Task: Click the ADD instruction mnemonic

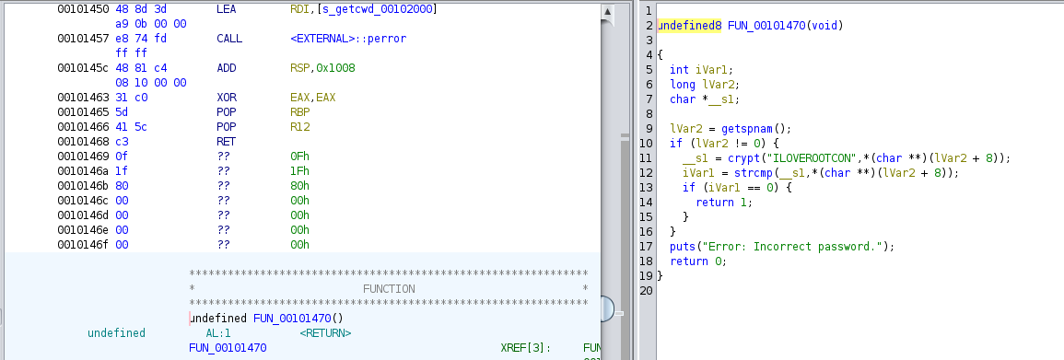Action: (226, 68)
